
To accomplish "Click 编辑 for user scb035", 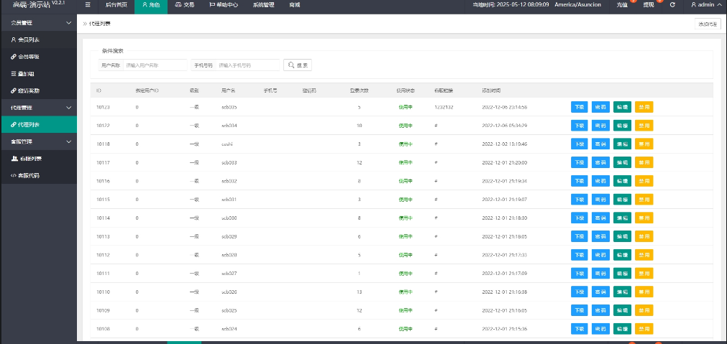I will [622, 107].
